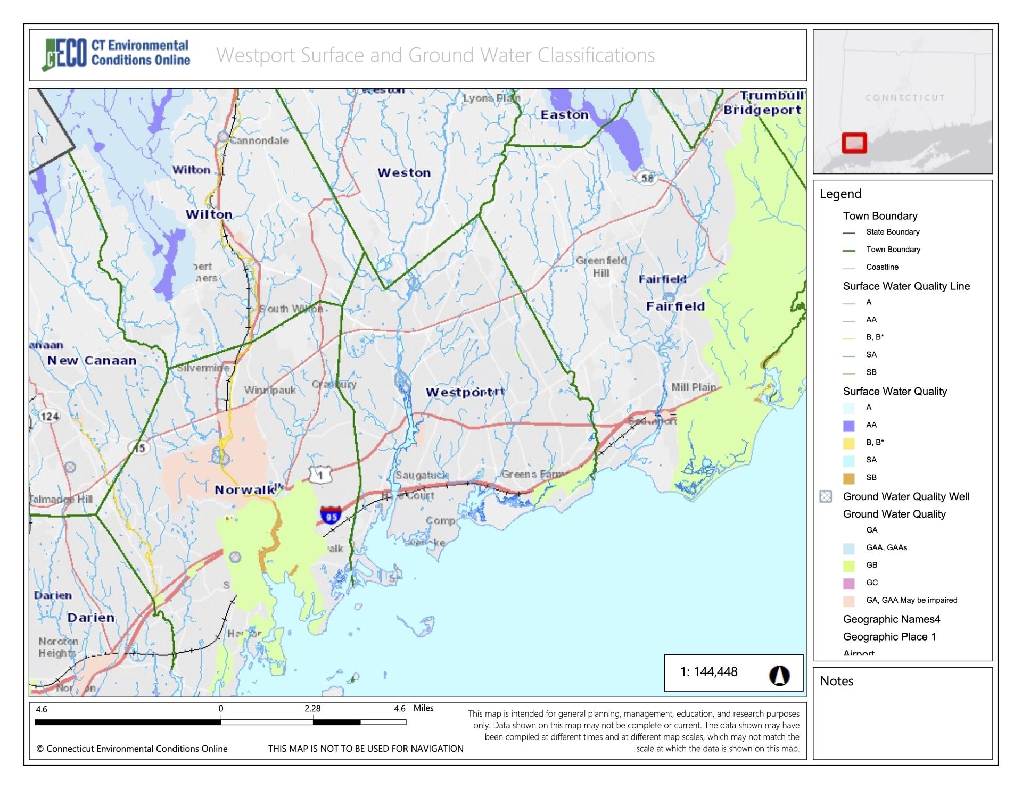
Task: Click the Geographic Names4 legend entry
Action: tap(892, 619)
